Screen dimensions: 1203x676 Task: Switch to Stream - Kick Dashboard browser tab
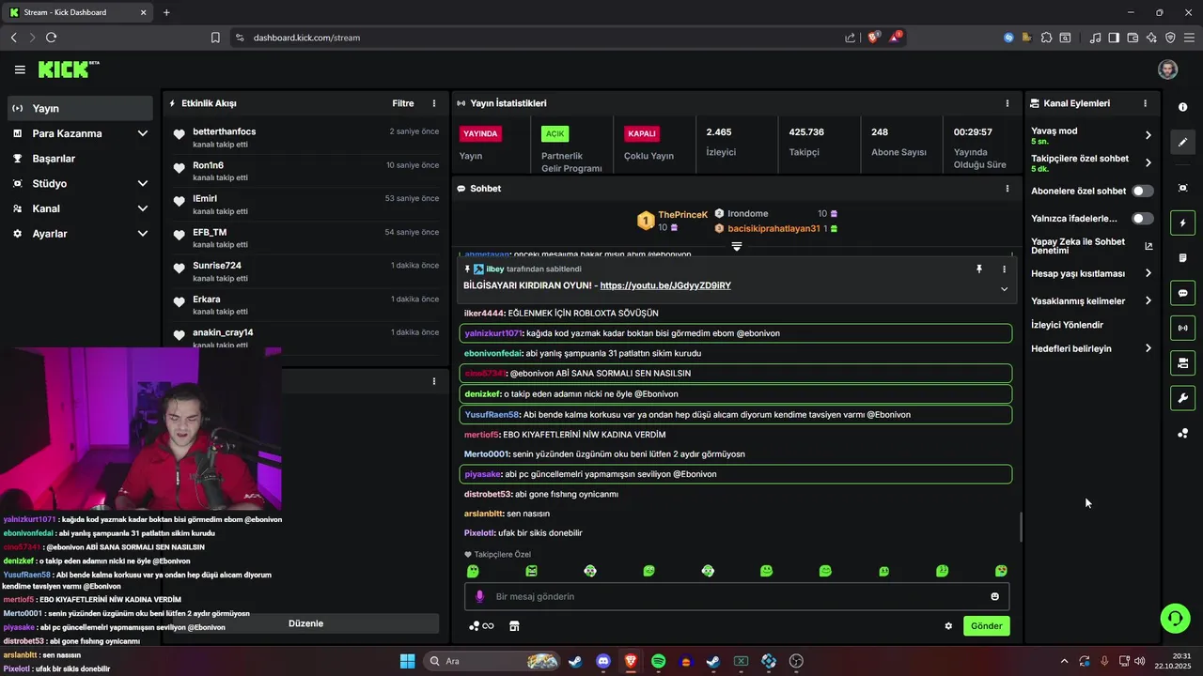coord(77,12)
